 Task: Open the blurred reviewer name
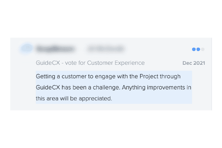click(55, 49)
